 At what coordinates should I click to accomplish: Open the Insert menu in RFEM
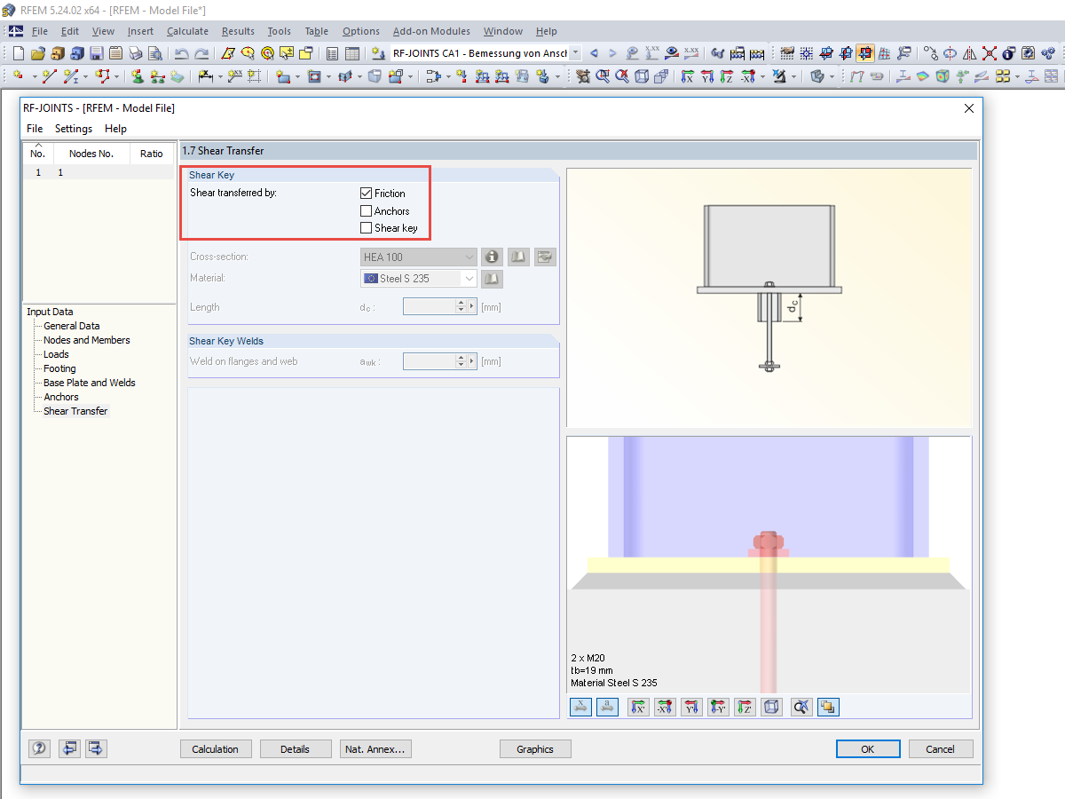point(140,31)
